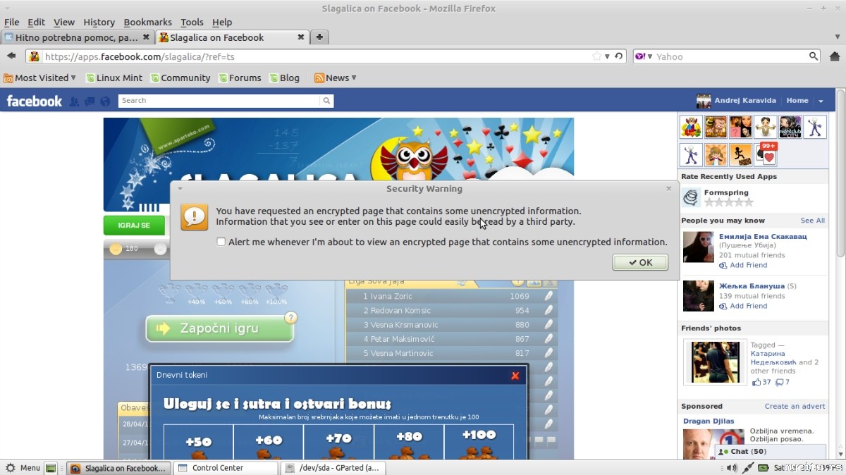The height and width of the screenshot is (475, 846).
Task: Open the History menu
Action: (x=99, y=23)
